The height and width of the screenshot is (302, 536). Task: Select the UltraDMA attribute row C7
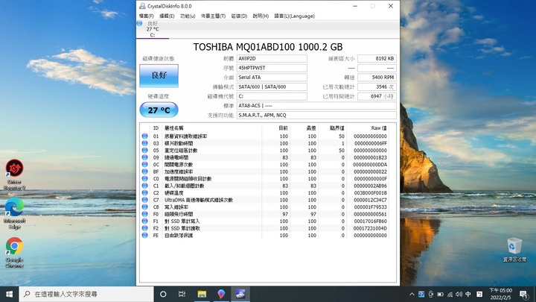point(265,200)
